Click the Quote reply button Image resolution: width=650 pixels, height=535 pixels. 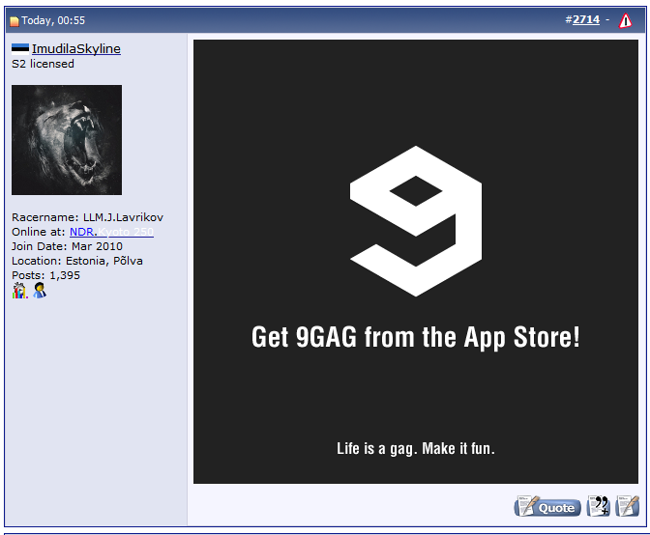pos(547,506)
